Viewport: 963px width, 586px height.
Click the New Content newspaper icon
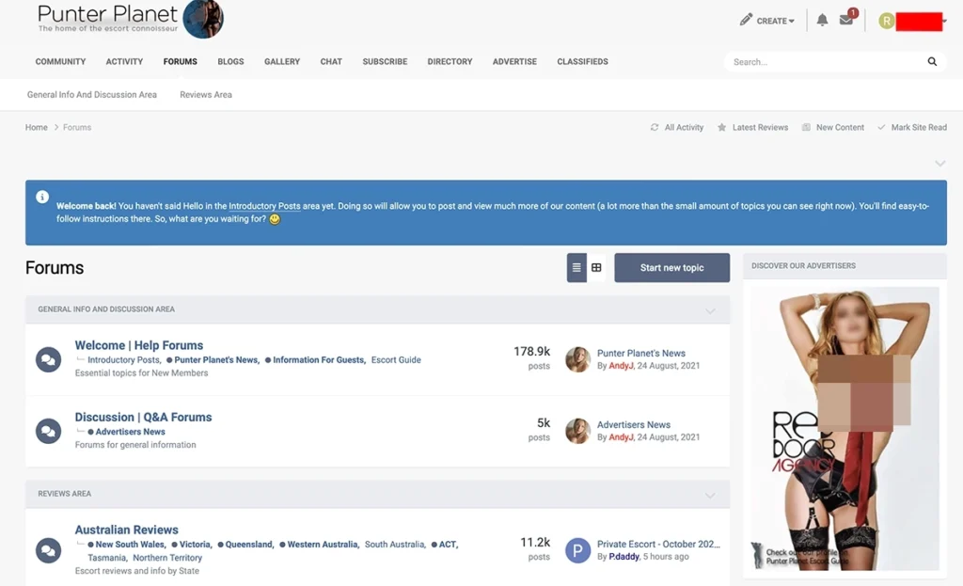point(806,127)
